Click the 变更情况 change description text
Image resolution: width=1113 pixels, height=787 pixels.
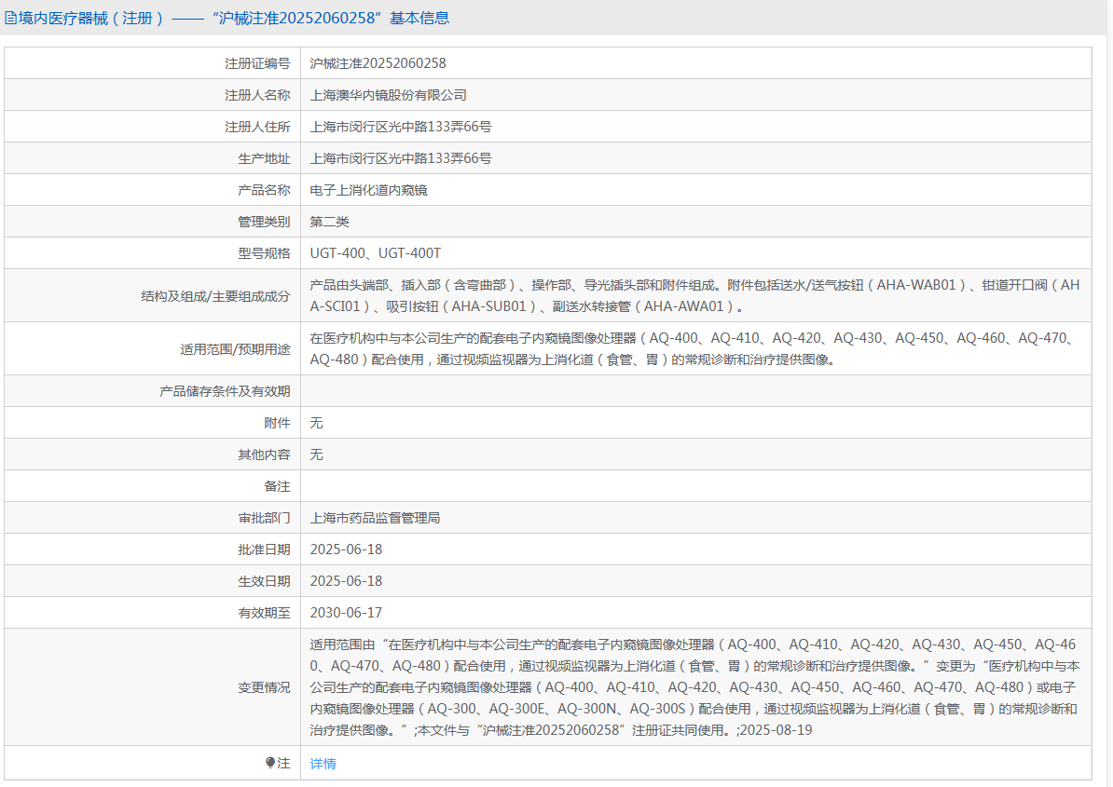[694, 687]
